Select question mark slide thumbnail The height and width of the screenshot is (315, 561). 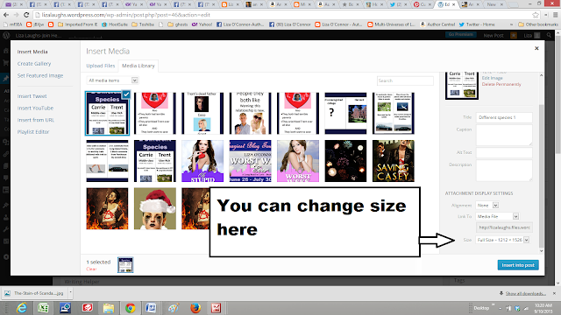pyautogui.click(x=345, y=113)
